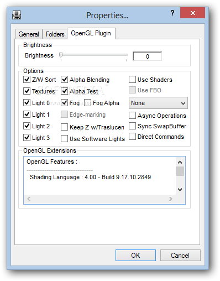Click the OpenGL Features heading text
220x281 pixels.
tap(52, 162)
